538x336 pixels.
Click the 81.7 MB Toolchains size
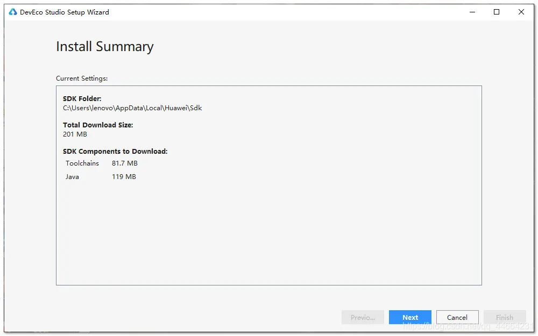(125, 163)
